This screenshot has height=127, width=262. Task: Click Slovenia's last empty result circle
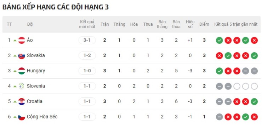(x=254, y=86)
